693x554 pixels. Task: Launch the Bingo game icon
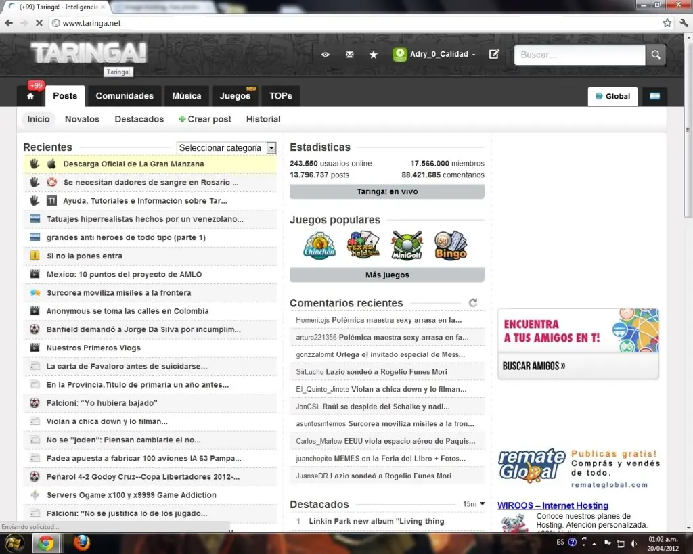point(450,246)
